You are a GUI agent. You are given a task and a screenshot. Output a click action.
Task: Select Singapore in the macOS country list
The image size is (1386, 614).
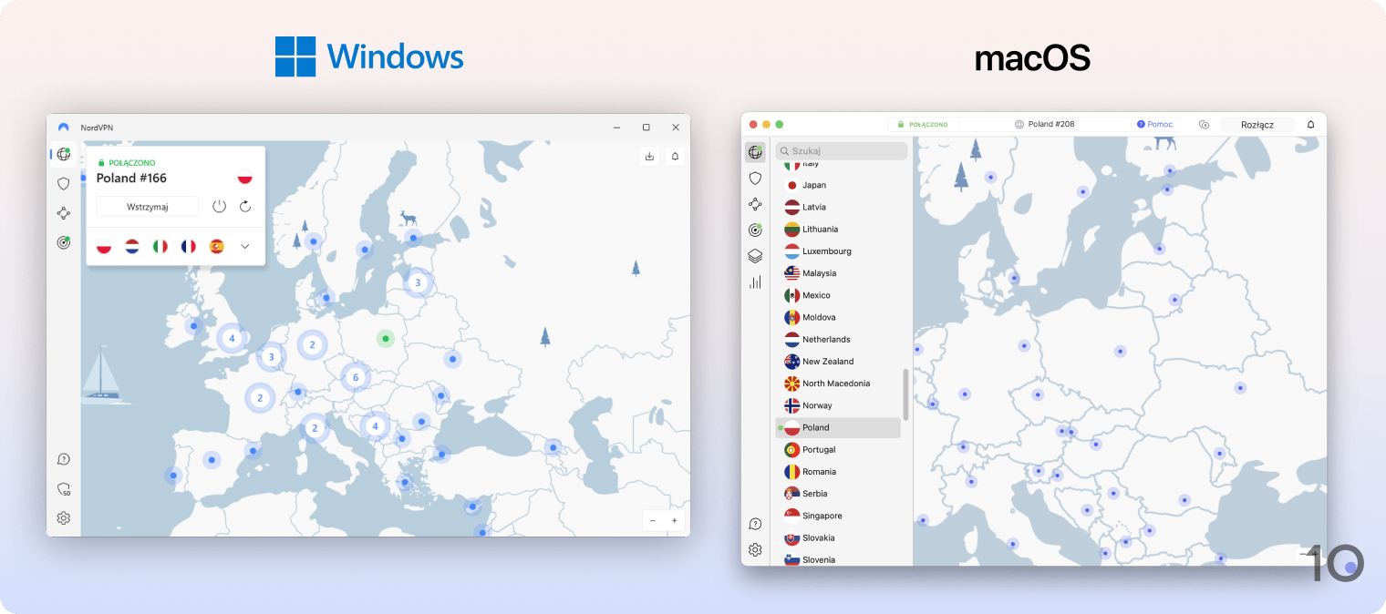point(838,516)
